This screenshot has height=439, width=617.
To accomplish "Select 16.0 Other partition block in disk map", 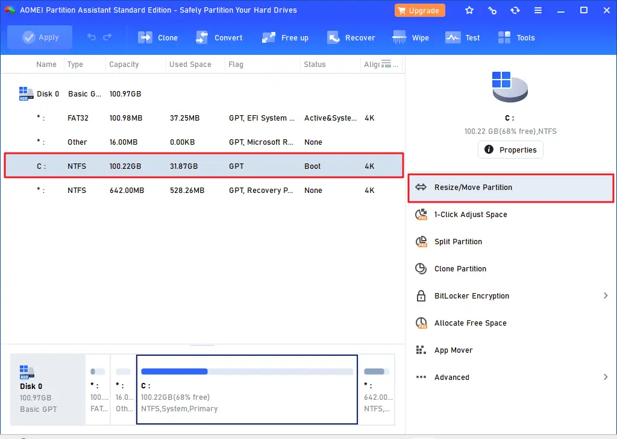I will pyautogui.click(x=123, y=390).
